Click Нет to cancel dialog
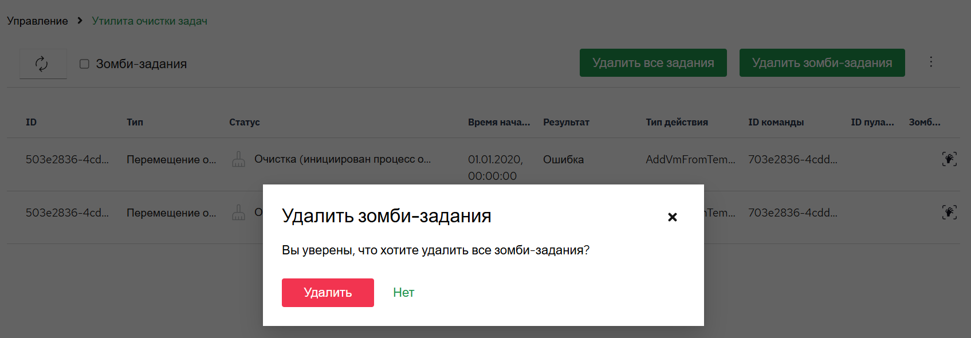The height and width of the screenshot is (338, 971). click(404, 293)
